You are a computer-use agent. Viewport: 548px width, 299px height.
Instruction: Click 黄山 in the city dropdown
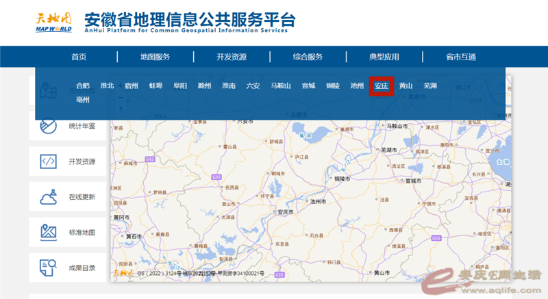[406, 86]
